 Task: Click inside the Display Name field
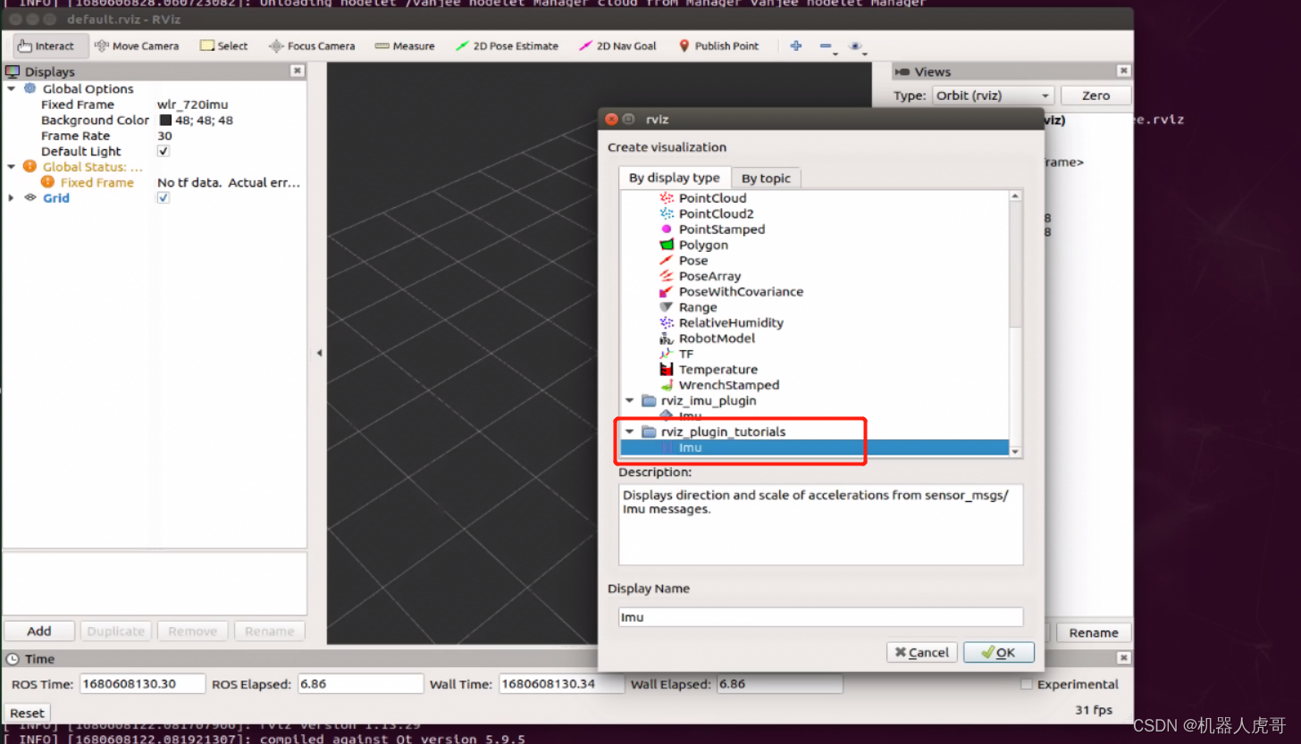pos(818,616)
